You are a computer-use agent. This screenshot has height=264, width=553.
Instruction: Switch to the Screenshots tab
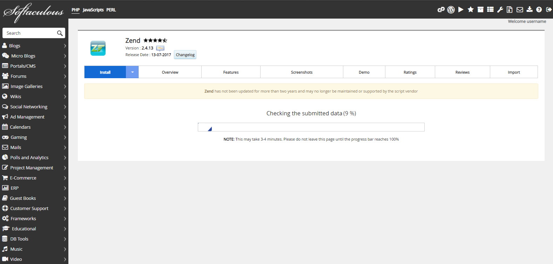[302, 72]
